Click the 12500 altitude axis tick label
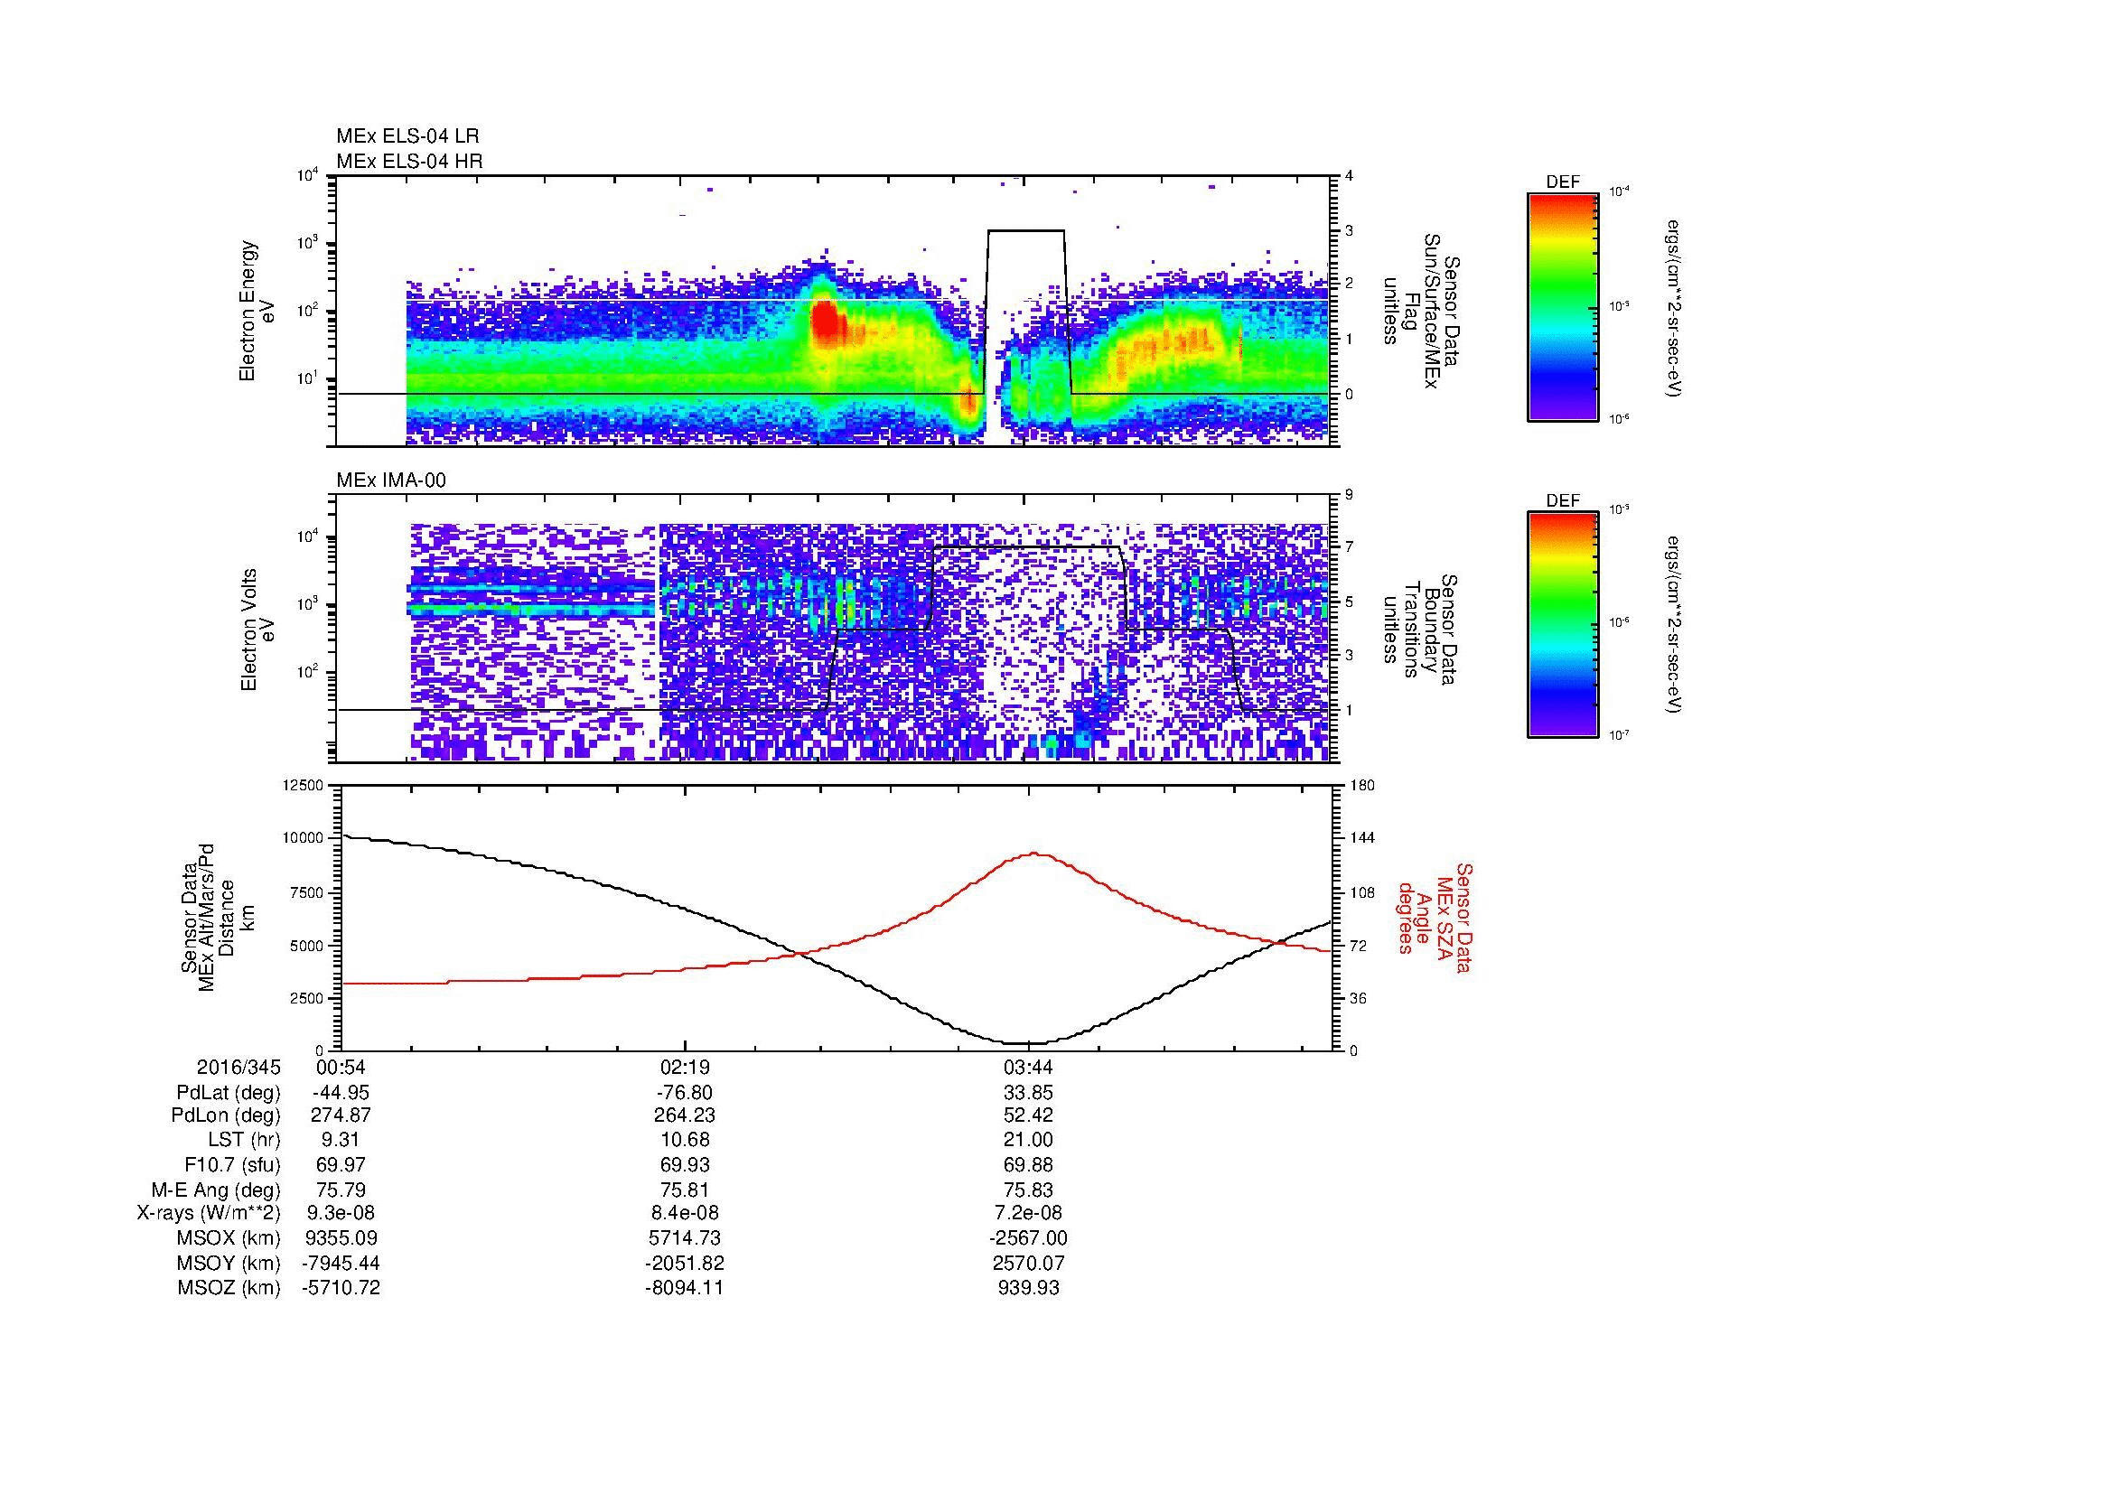2113x1493 pixels. coord(304,786)
